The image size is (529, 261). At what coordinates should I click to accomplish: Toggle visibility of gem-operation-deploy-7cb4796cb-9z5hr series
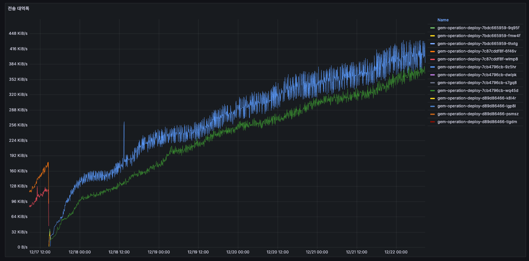pos(476,67)
